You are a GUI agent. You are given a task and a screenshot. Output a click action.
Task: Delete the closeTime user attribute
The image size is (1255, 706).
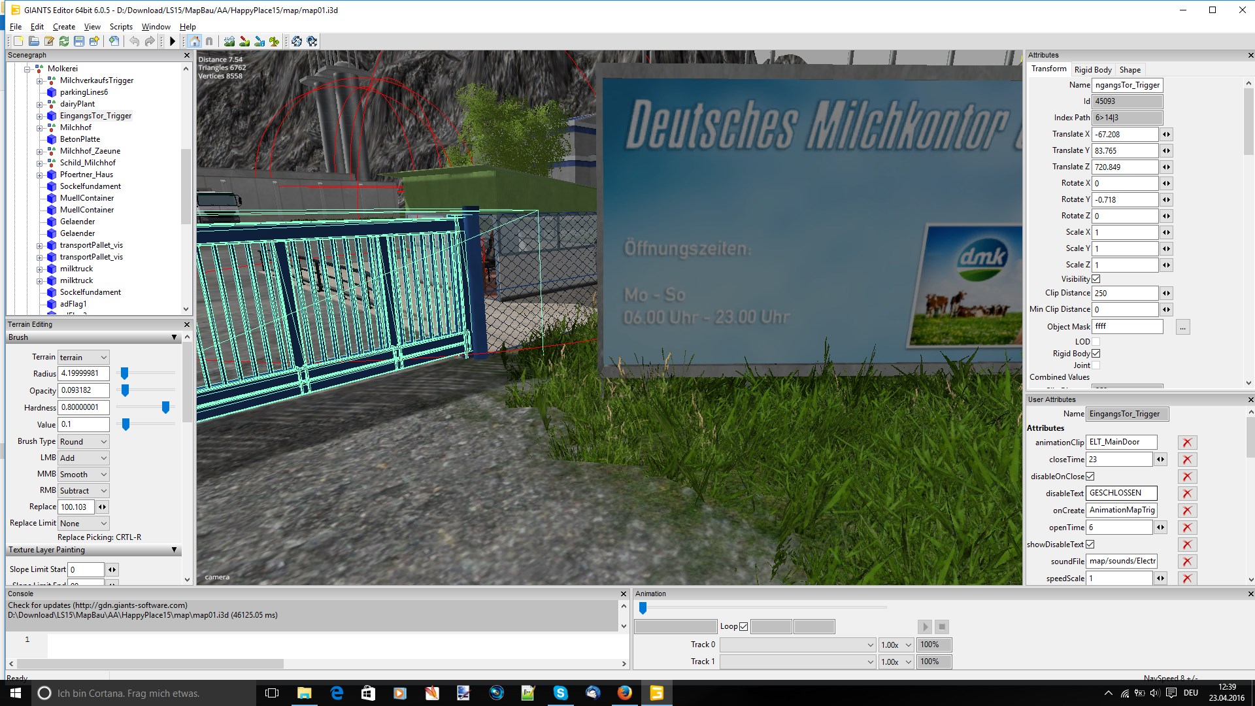coord(1187,460)
